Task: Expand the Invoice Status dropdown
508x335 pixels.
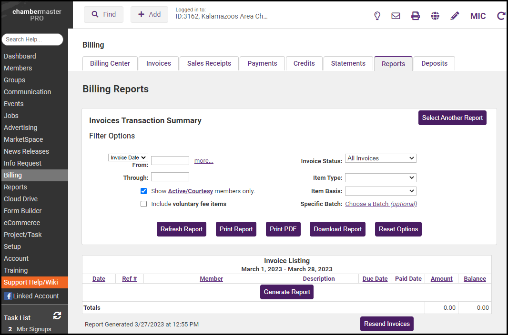Action: pyautogui.click(x=380, y=158)
